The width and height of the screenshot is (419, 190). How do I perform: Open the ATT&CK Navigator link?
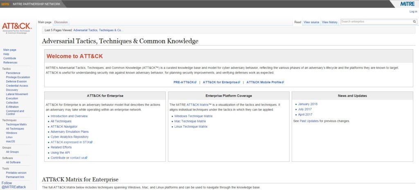(x=64, y=127)
